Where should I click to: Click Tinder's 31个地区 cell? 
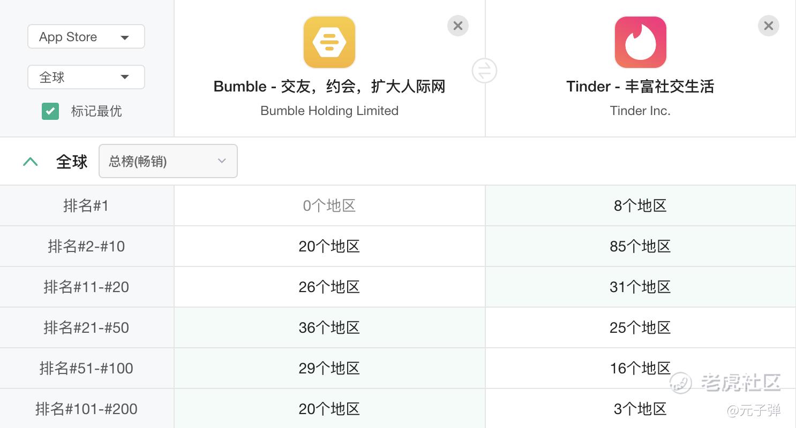640,287
